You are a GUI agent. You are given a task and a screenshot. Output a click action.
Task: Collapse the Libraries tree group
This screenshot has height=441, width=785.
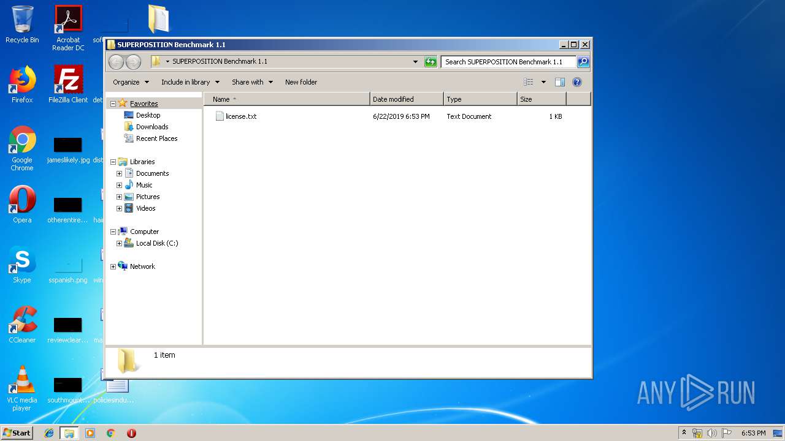113,162
